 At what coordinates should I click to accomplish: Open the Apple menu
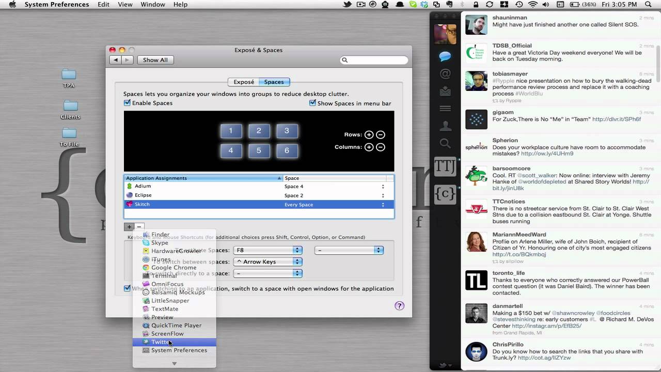click(x=13, y=5)
